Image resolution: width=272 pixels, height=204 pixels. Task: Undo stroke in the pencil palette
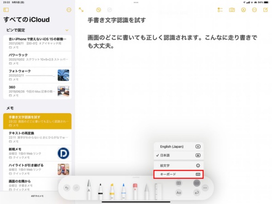pyautogui.click(x=67, y=188)
